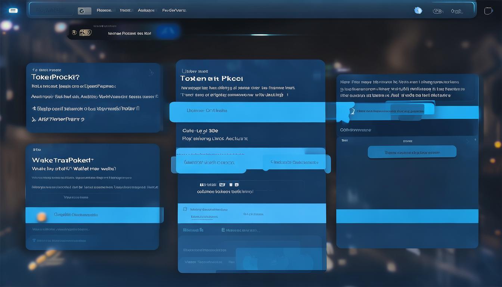Click the rounded button in right panel's lower section
The width and height of the screenshot is (502, 287).
[x=412, y=152]
